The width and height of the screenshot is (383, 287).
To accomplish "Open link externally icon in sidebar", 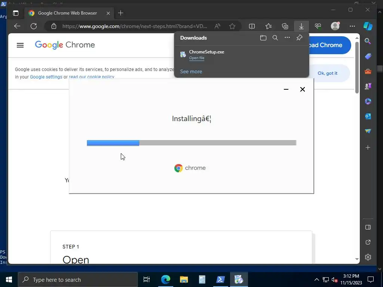I will pyautogui.click(x=368, y=242).
